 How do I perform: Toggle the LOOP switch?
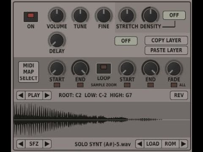[104, 68]
